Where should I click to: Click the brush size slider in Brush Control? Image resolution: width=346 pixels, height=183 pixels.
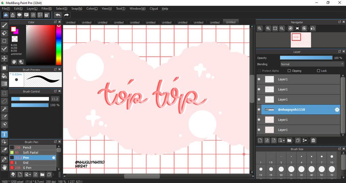(30, 99)
